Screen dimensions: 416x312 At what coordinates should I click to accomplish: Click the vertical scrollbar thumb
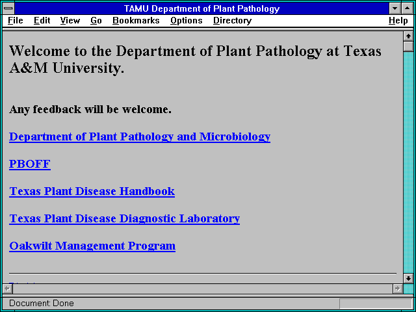pyautogui.click(x=408, y=46)
